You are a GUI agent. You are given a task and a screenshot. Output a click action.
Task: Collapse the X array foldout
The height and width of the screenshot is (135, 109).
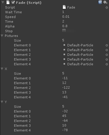click(2, 69)
